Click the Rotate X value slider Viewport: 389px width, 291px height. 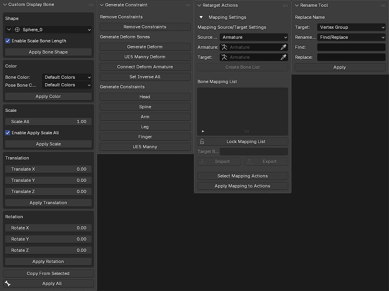[48, 228]
